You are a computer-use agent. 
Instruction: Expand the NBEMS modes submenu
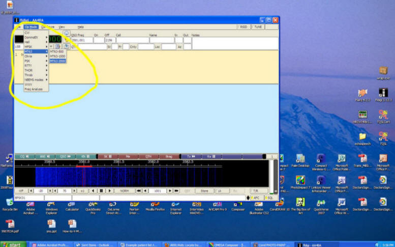pos(36,80)
